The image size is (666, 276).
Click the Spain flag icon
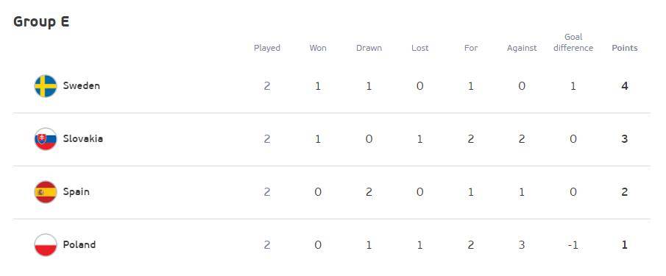tap(46, 192)
